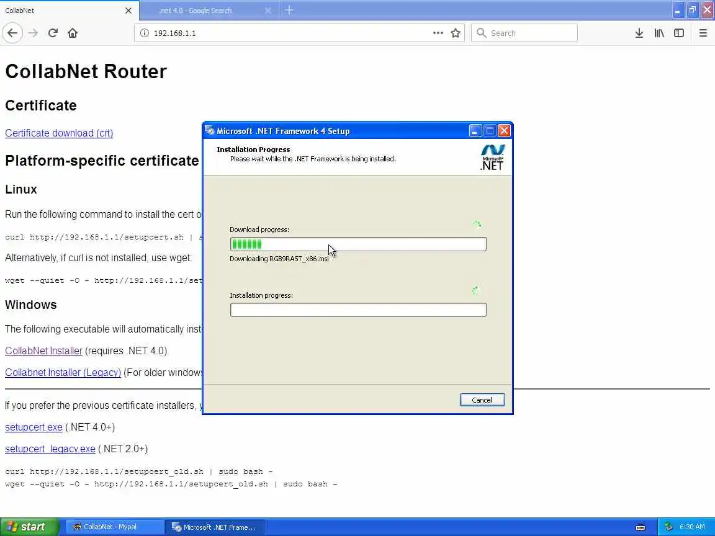Click the curl setupcert_old.sh command line
This screenshot has width=715, height=536.
pos(138,471)
